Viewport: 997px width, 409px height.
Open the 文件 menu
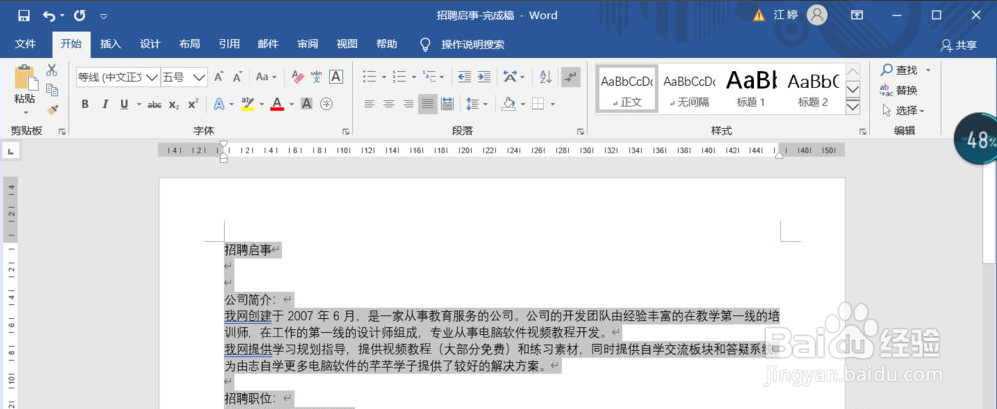point(25,44)
